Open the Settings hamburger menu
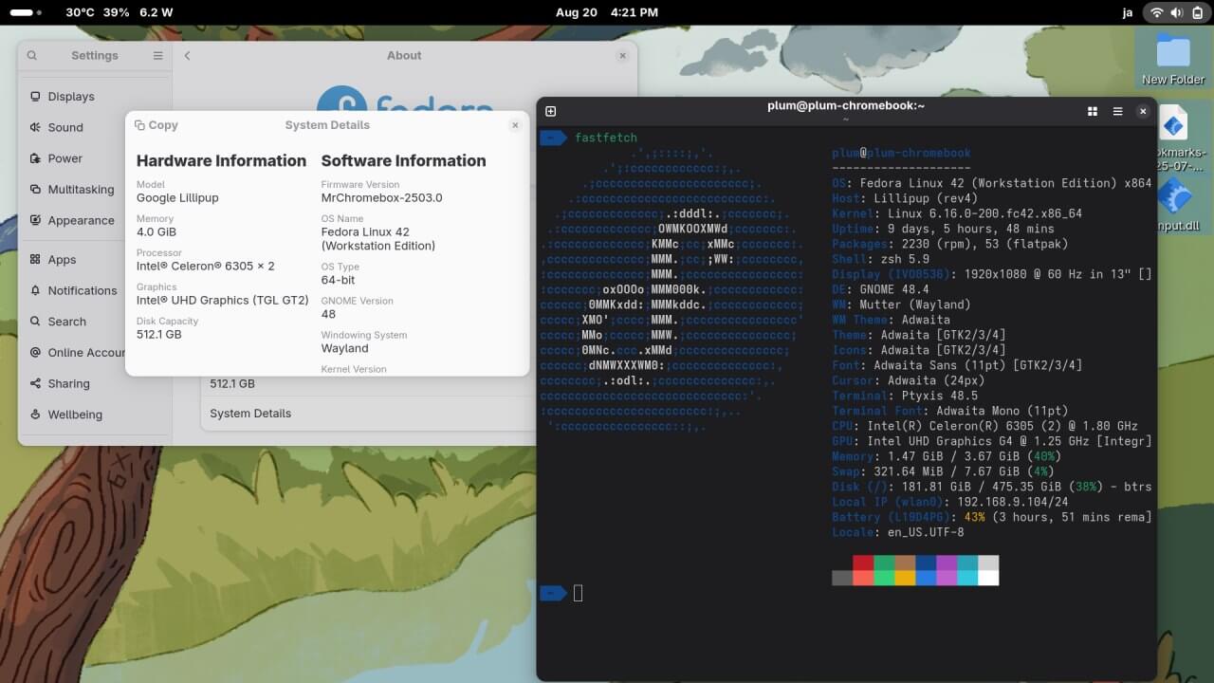 pyautogui.click(x=157, y=56)
